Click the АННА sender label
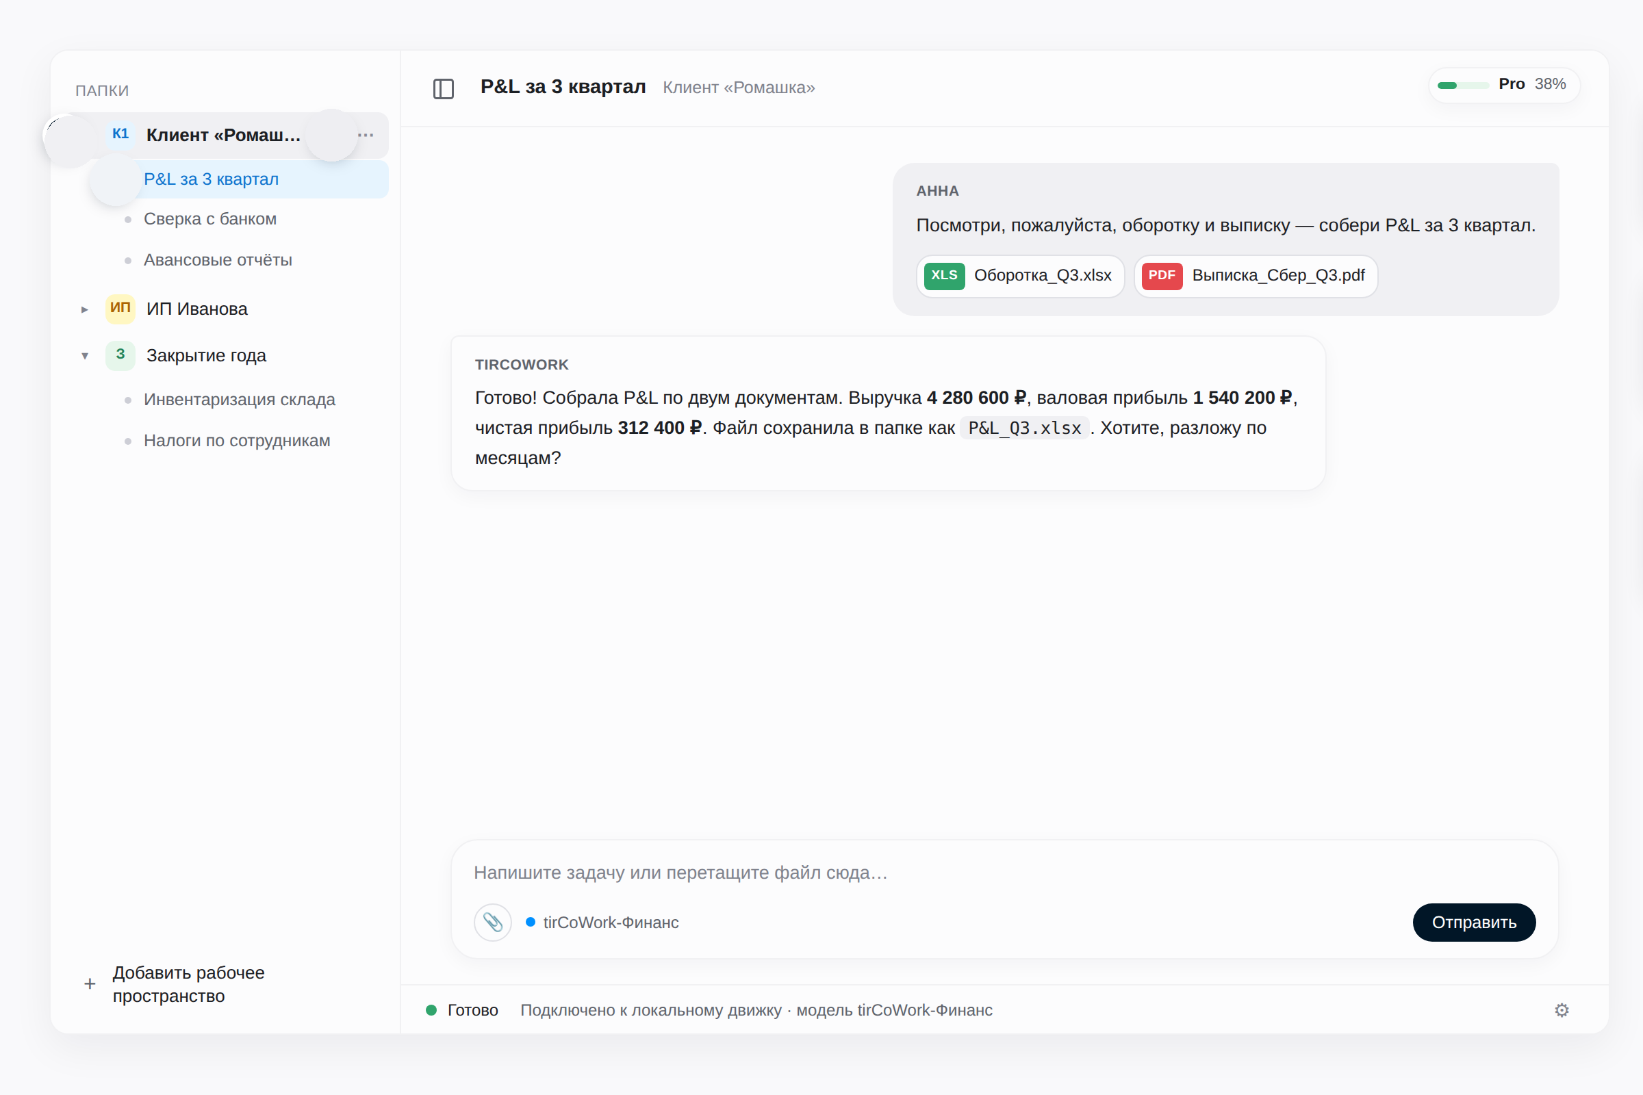 click(937, 191)
